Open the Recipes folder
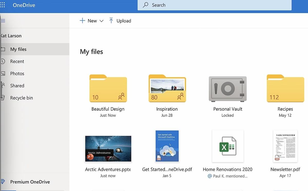Viewport: 308px width, 191px height. (x=285, y=89)
